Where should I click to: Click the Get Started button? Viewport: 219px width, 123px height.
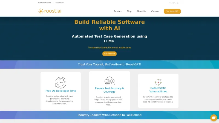click(x=109, y=54)
